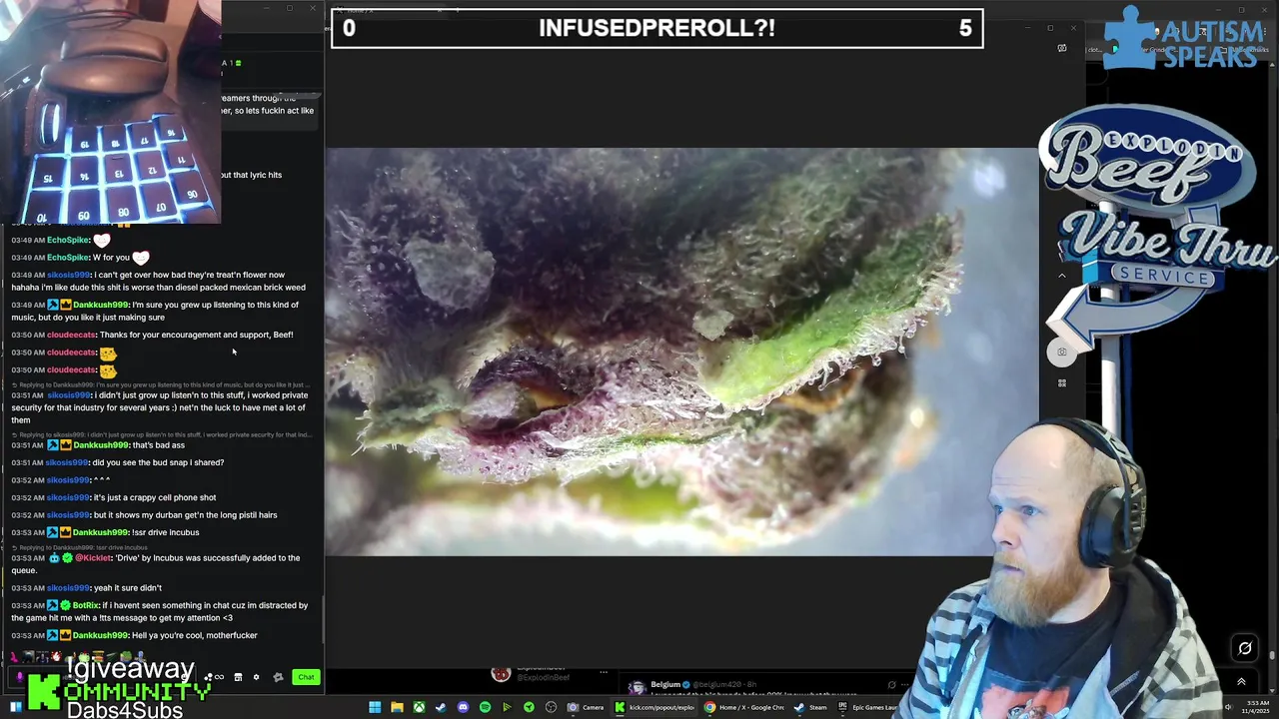Switch camera with the Camera app's top icon
This screenshot has height=719, width=1279.
pos(1062,48)
